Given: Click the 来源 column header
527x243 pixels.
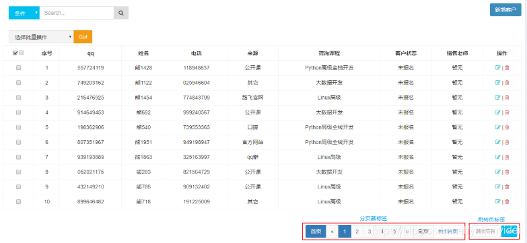Looking at the screenshot, I should [x=252, y=53].
